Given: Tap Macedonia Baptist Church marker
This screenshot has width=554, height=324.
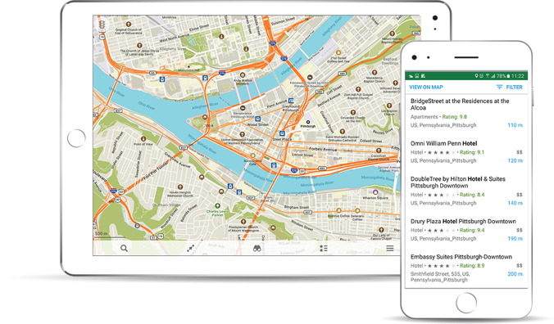Looking at the screenshot, I should [375, 73].
